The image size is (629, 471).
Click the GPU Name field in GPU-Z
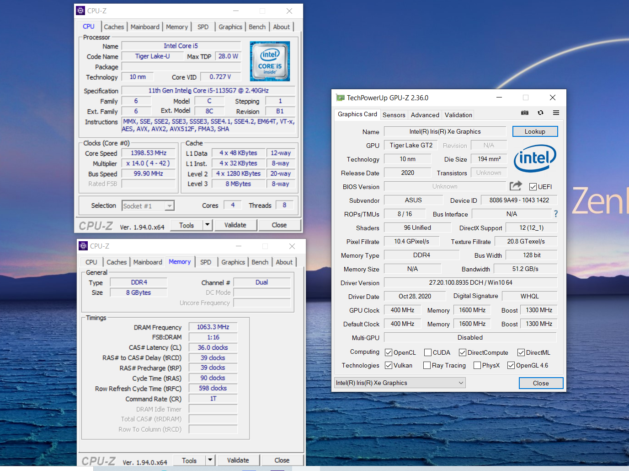tap(445, 131)
